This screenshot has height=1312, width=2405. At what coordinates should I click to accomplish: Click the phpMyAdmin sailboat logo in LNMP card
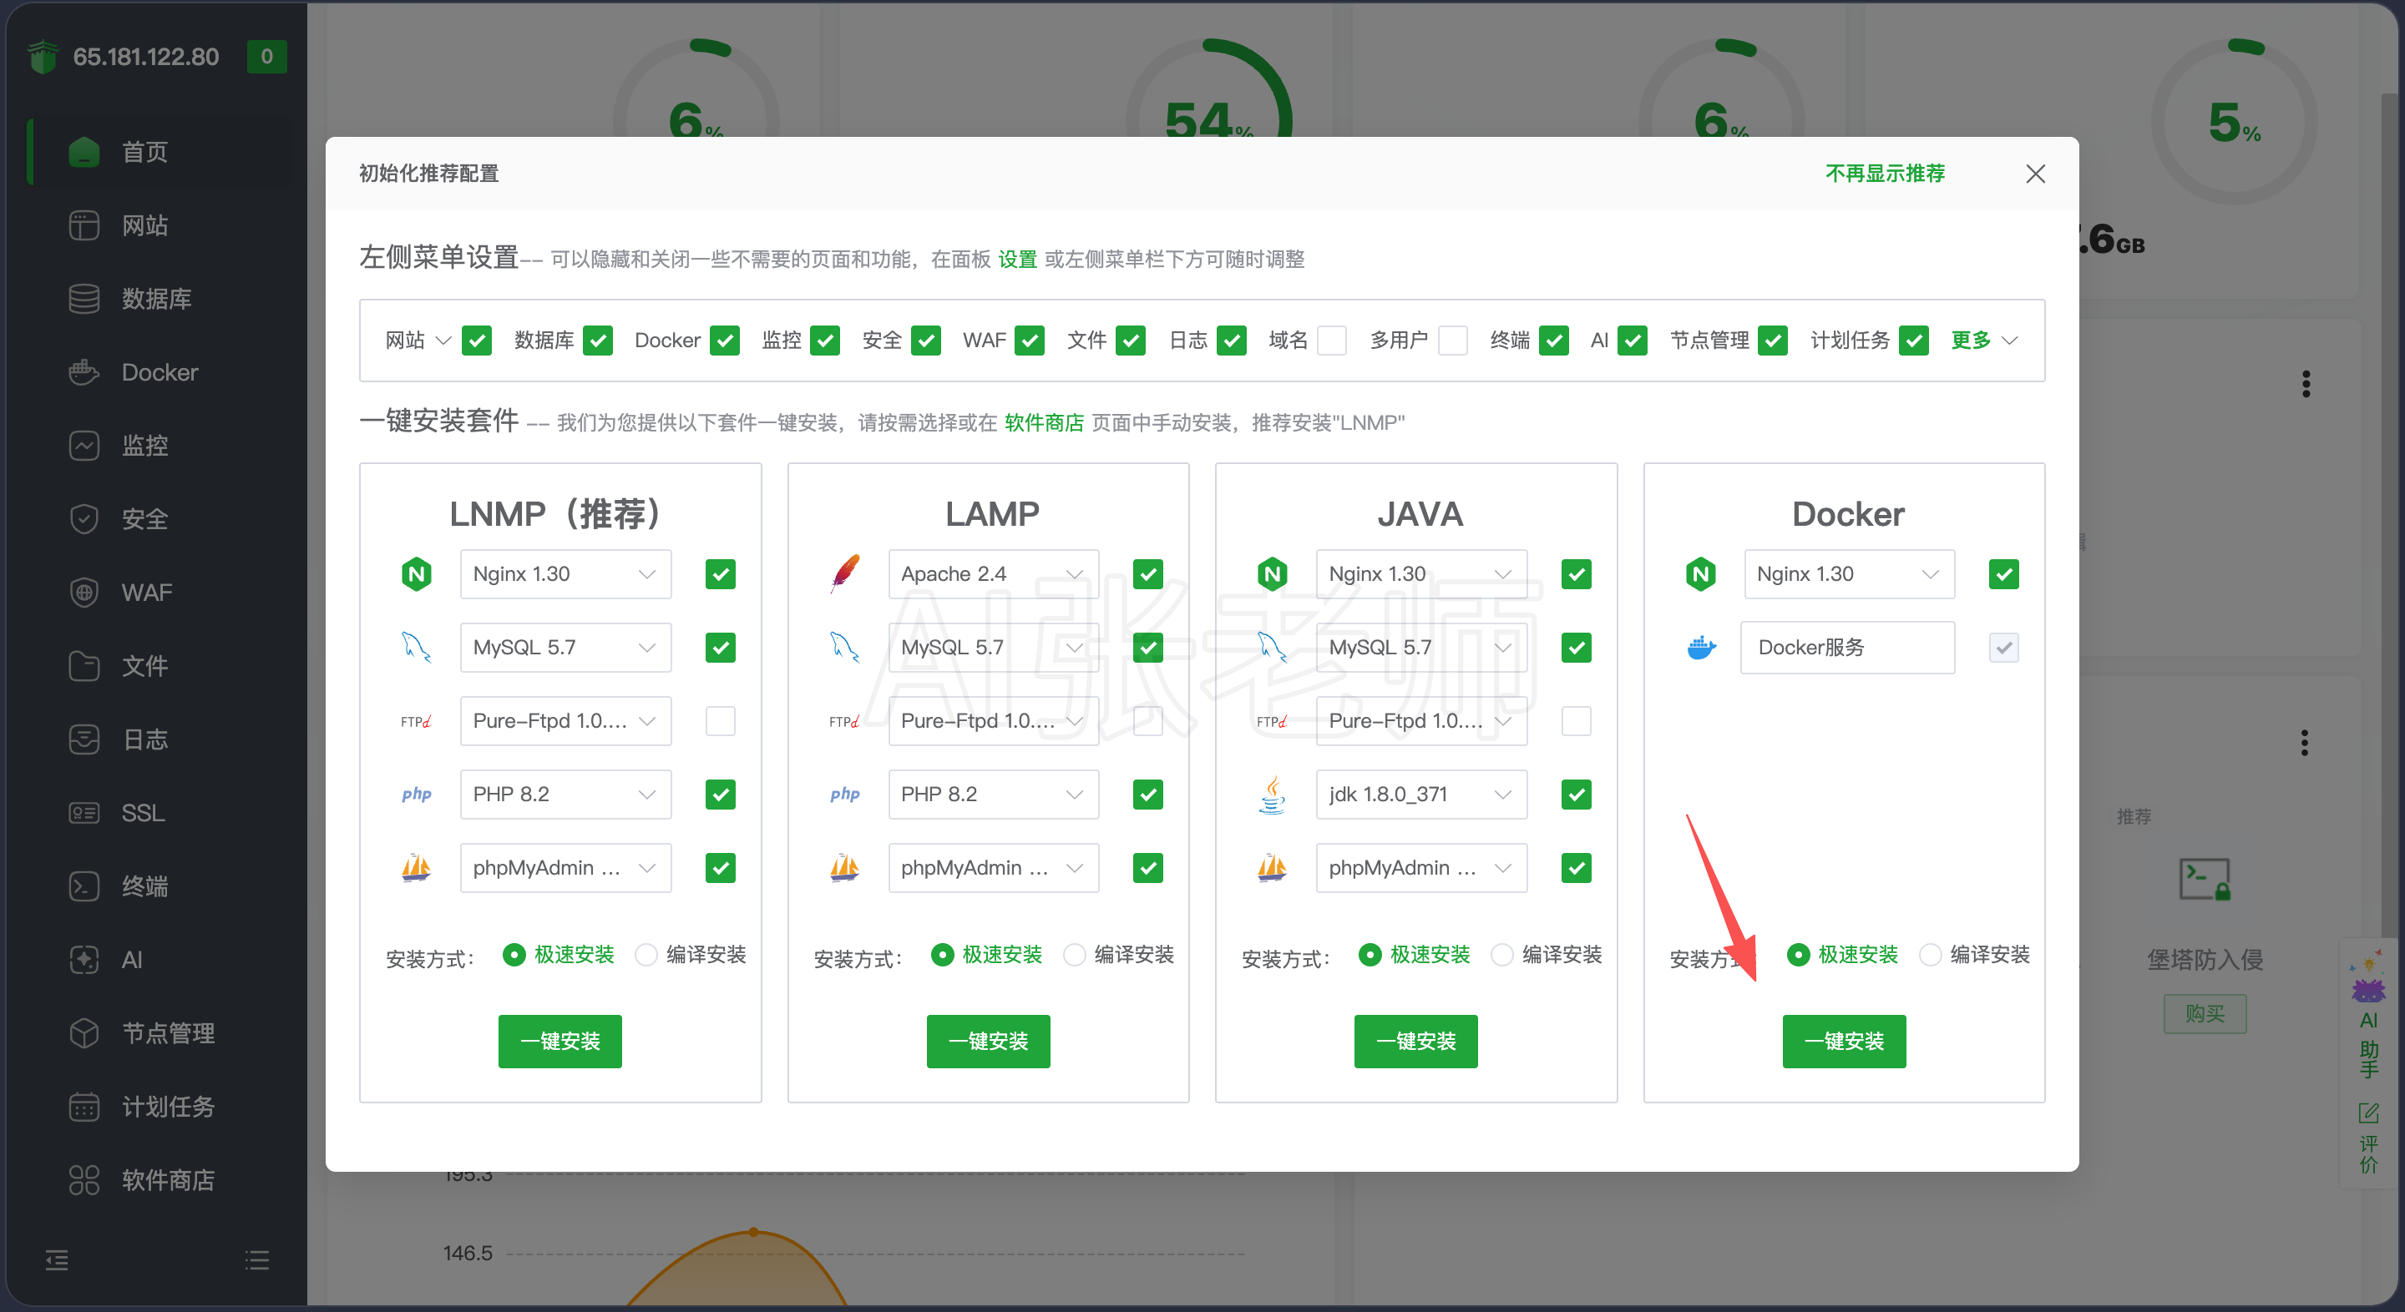pyautogui.click(x=417, y=868)
